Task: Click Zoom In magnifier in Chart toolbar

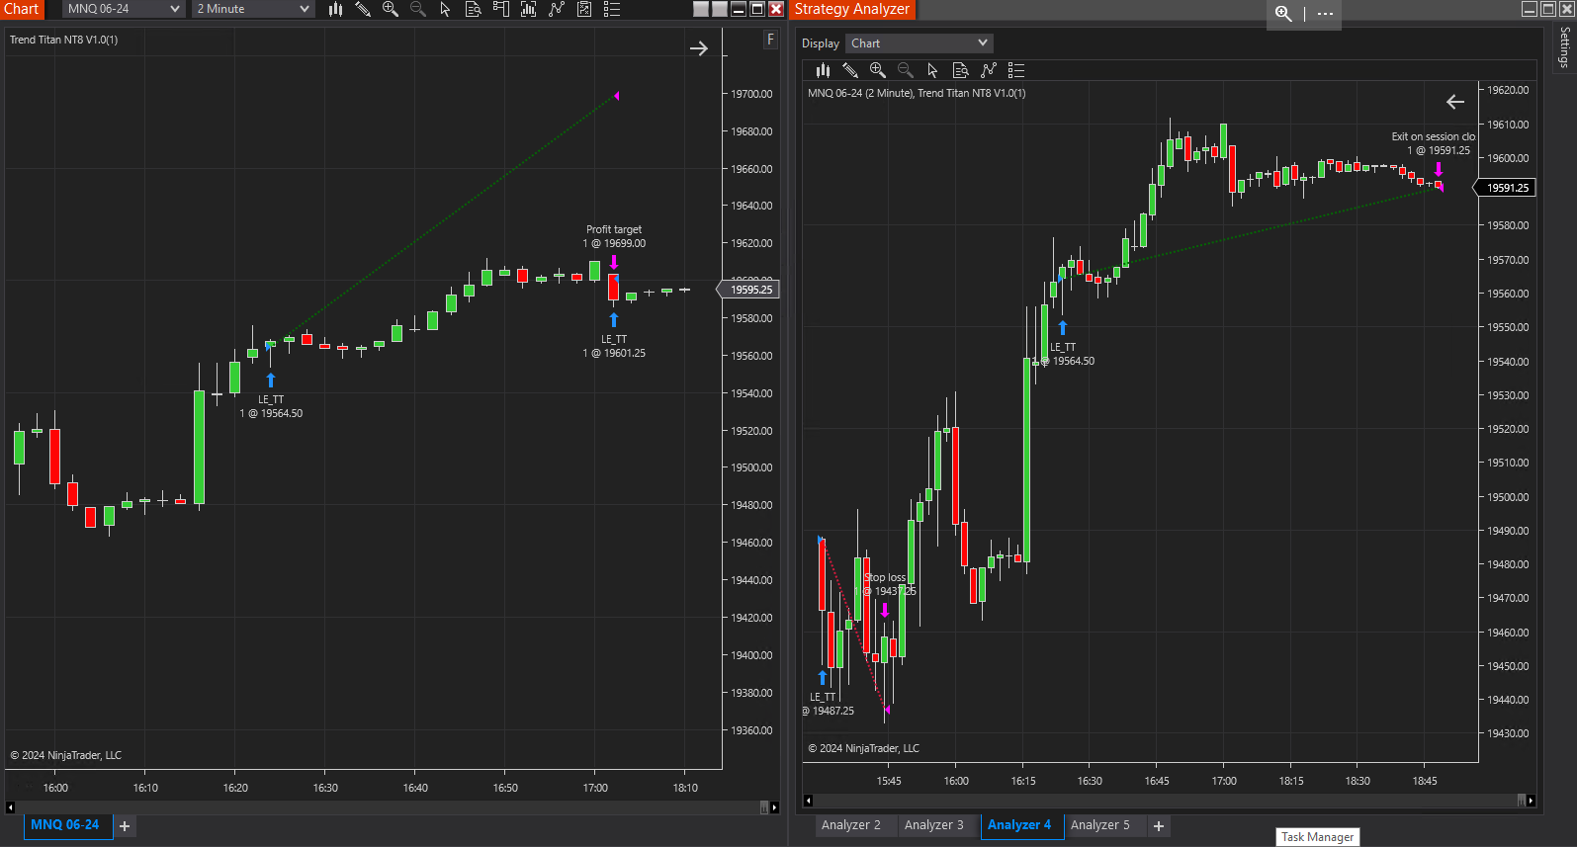Action: 391,9
